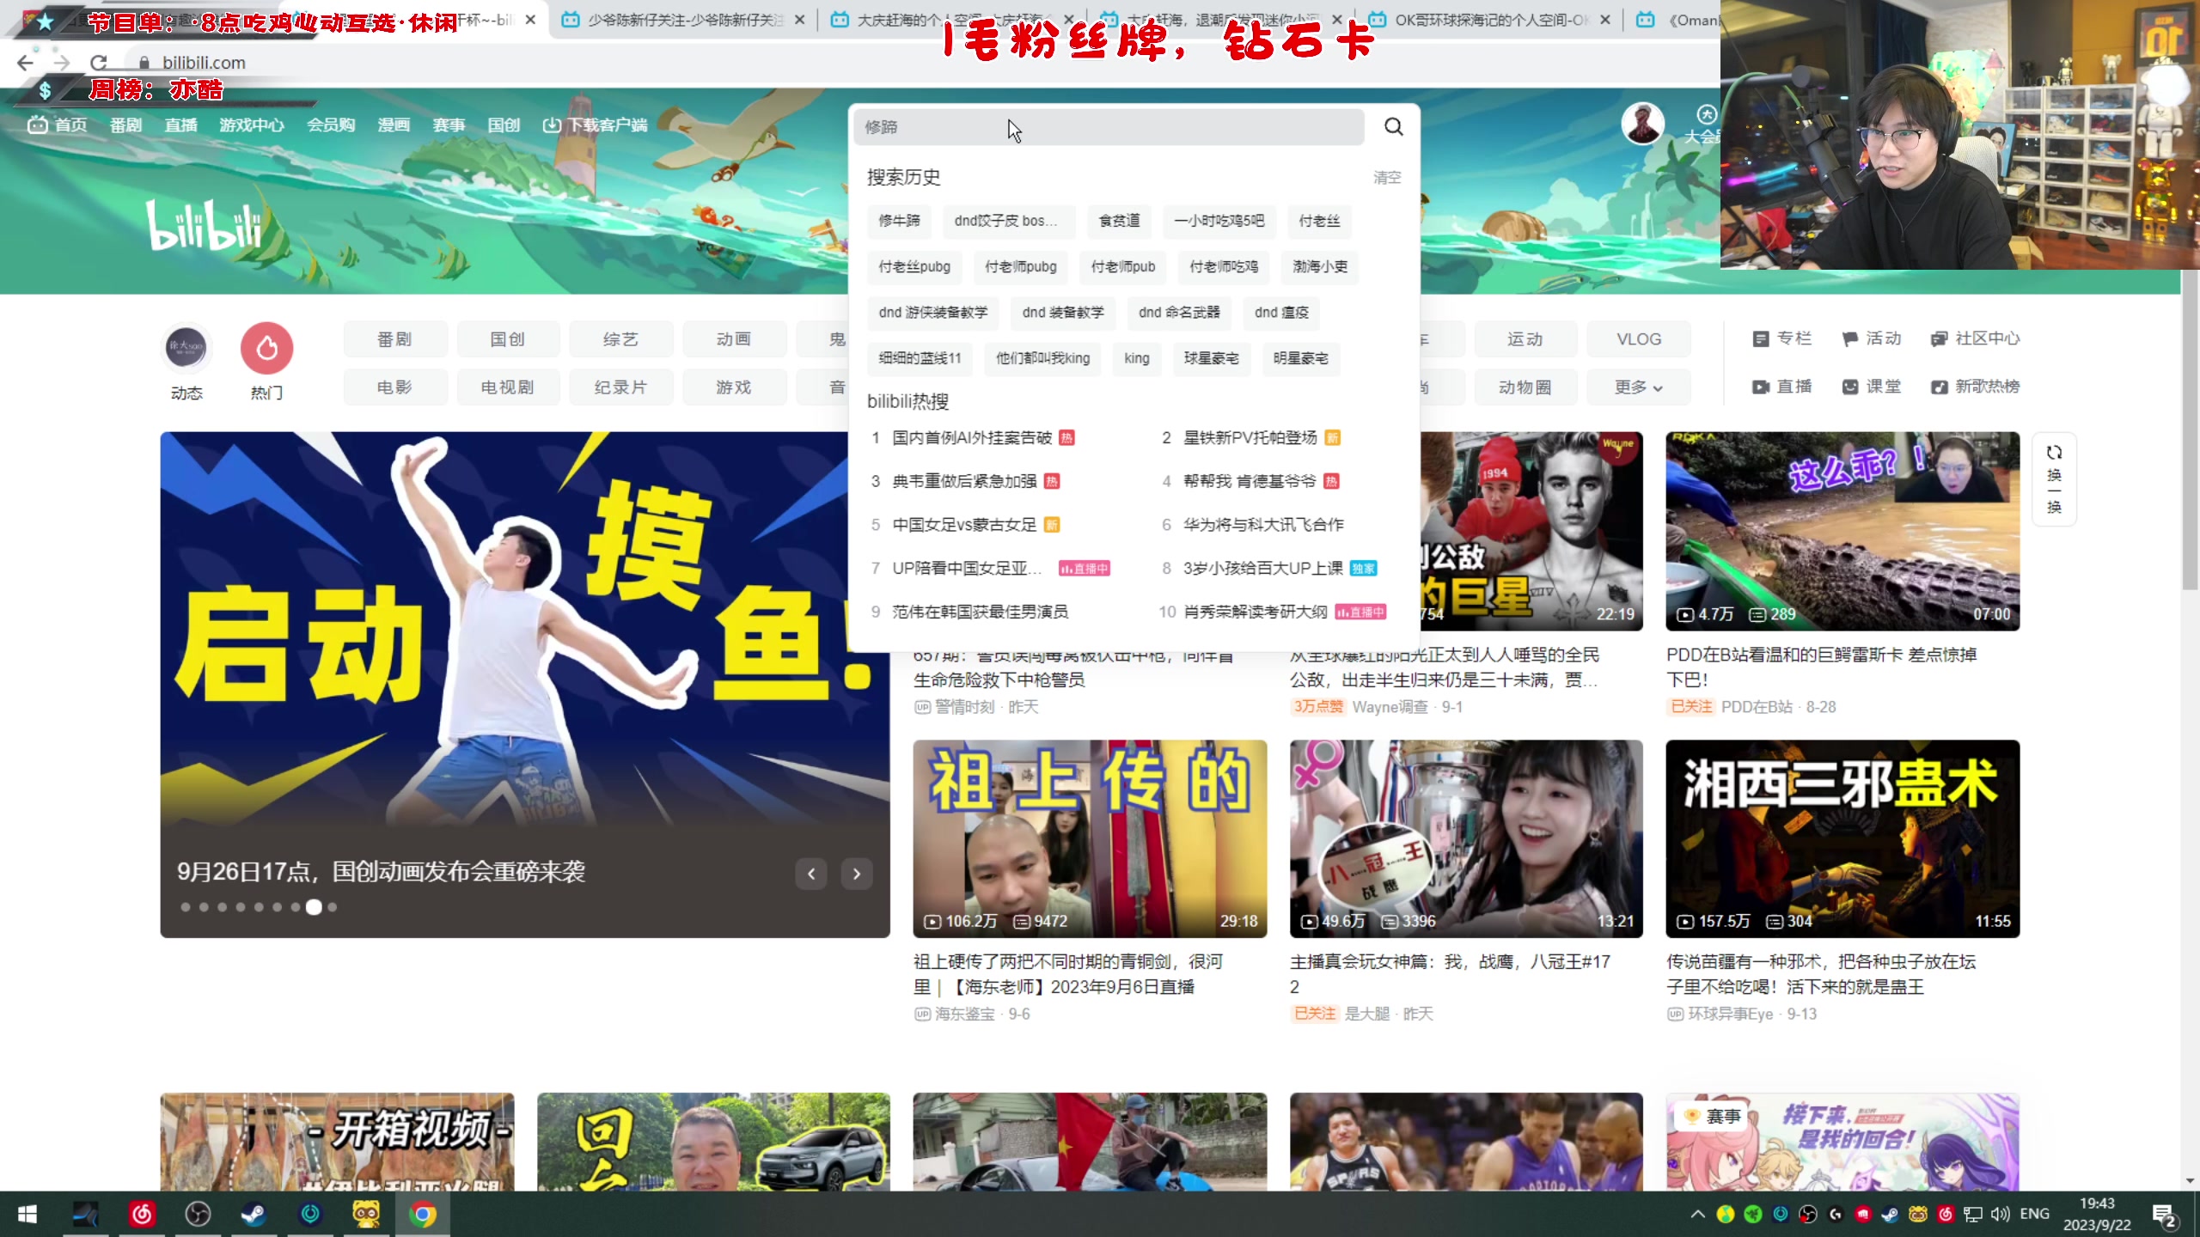The height and width of the screenshot is (1237, 2200).
Task: Open the user avatar profile menu
Action: click(1642, 123)
